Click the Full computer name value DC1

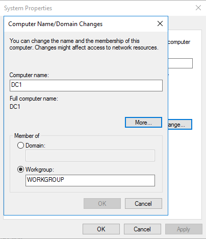click(15, 107)
